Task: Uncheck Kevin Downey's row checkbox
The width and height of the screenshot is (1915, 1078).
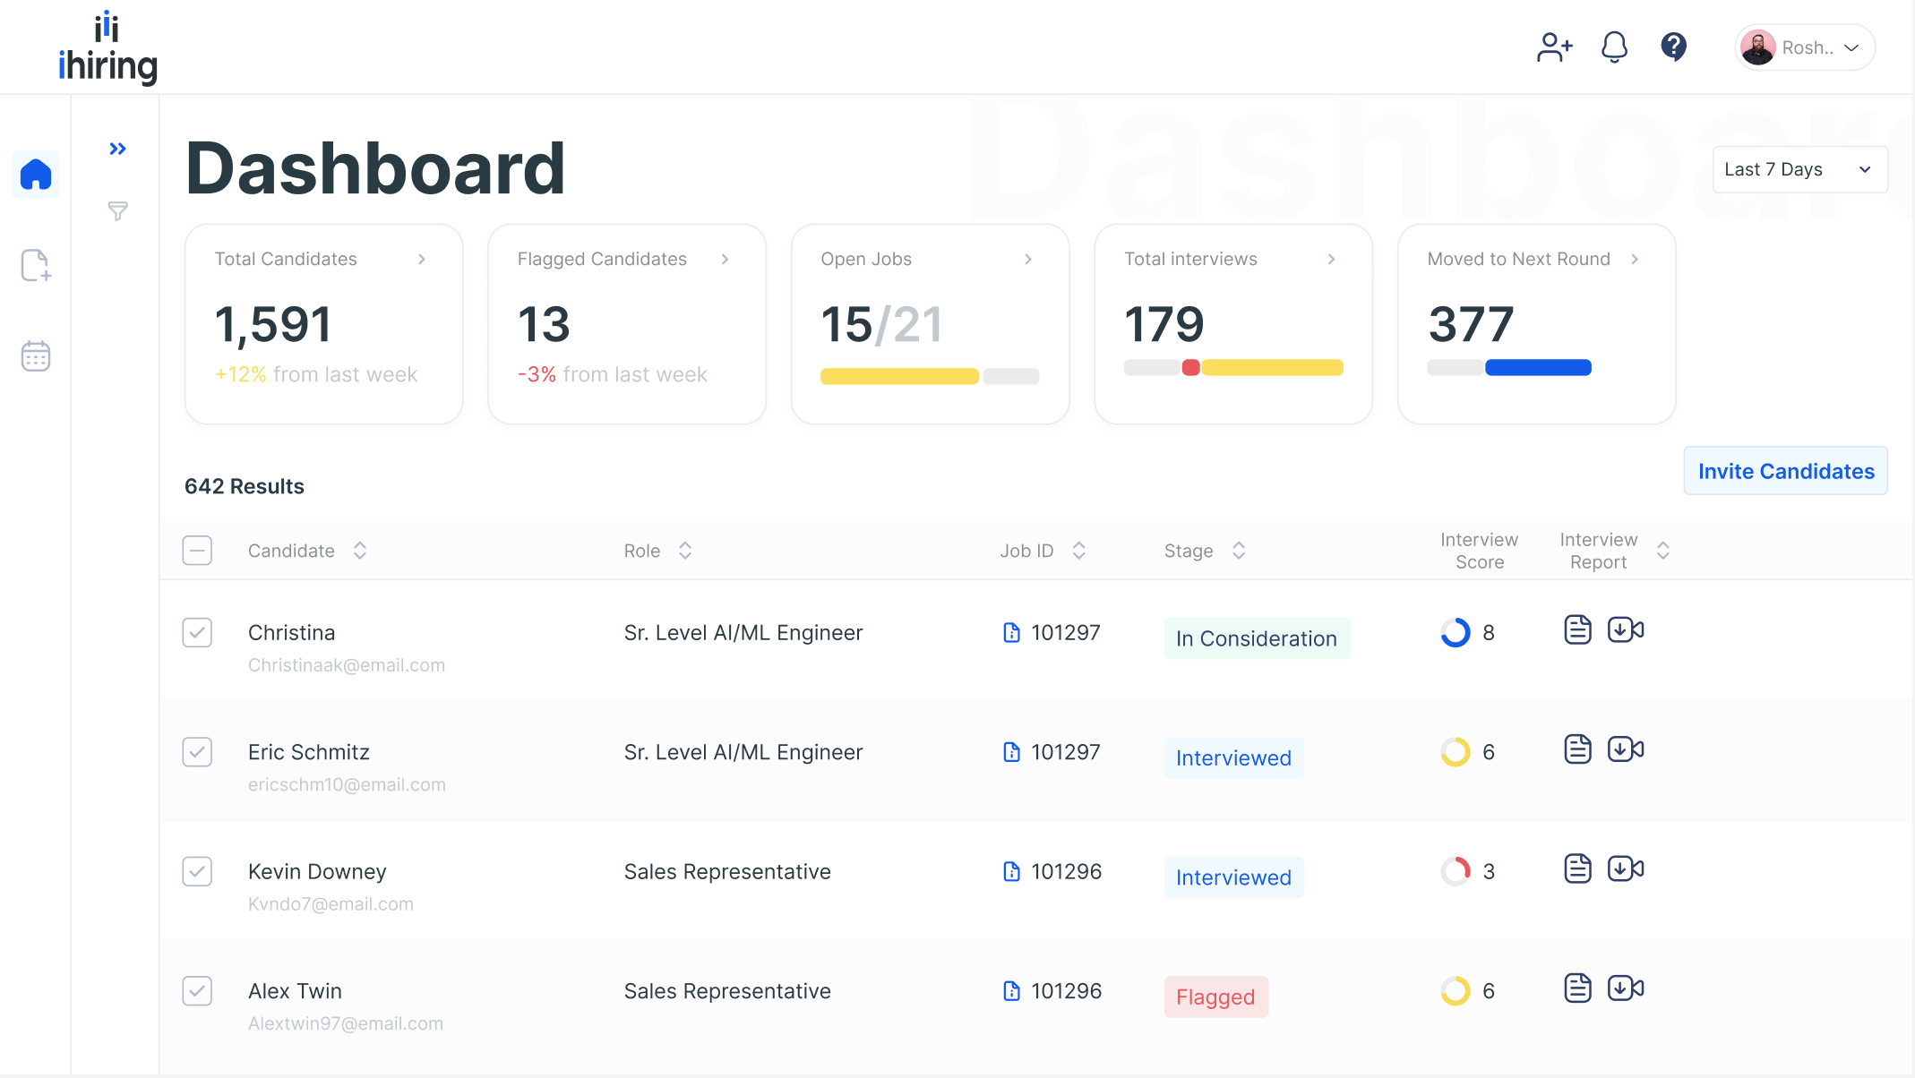Action: (x=197, y=871)
